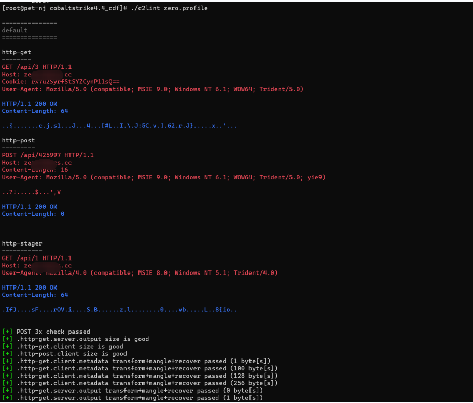Click the 'POST 3x check passed' result
Image resolution: width=473 pixels, height=403 pixels.
pyautogui.click(x=53, y=332)
